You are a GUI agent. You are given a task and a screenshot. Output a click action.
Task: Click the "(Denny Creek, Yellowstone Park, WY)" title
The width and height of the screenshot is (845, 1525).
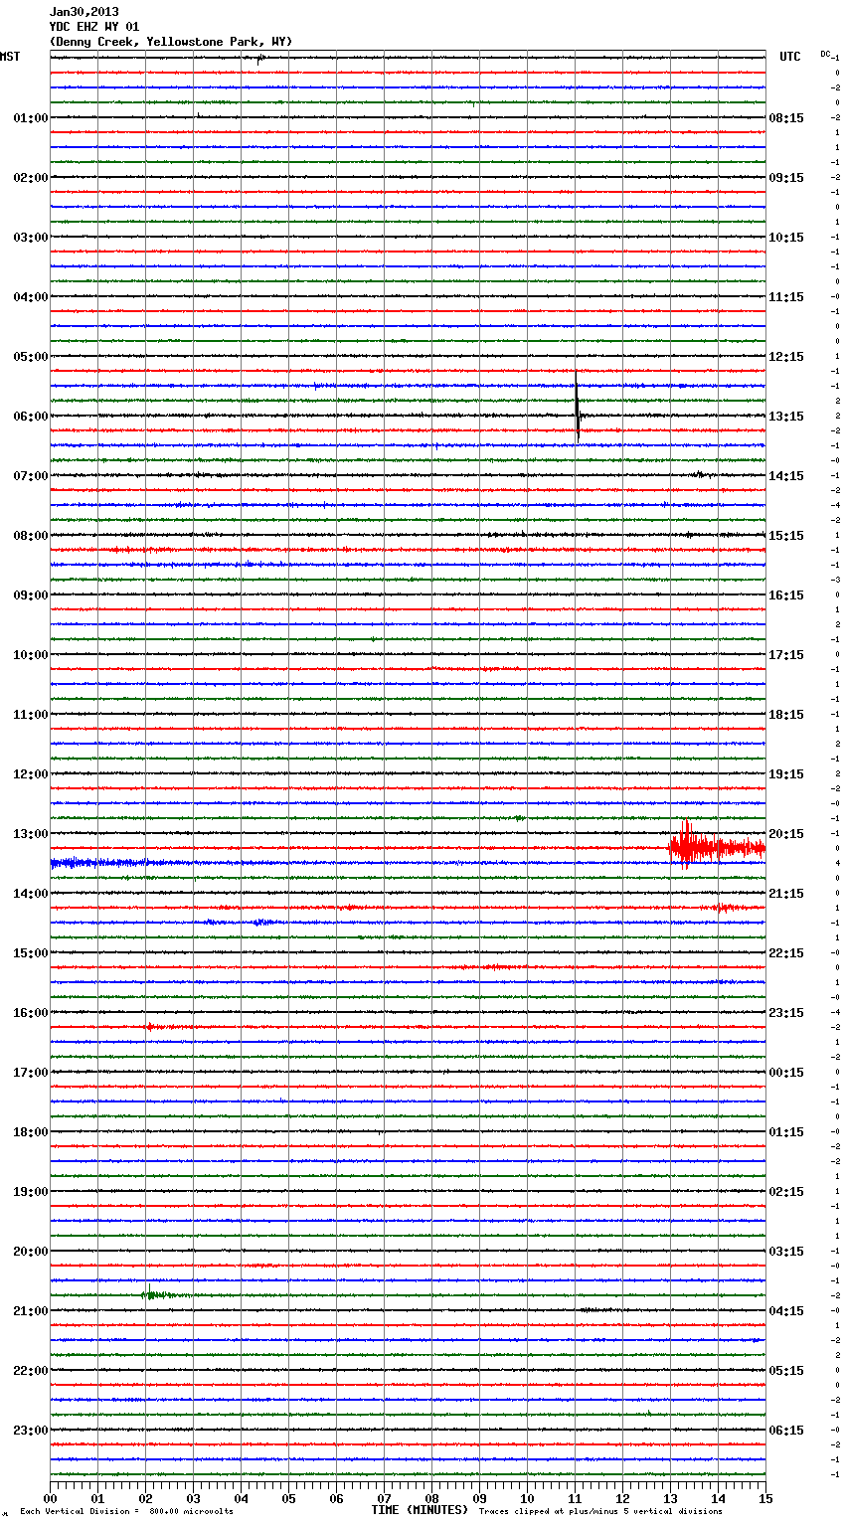171,42
